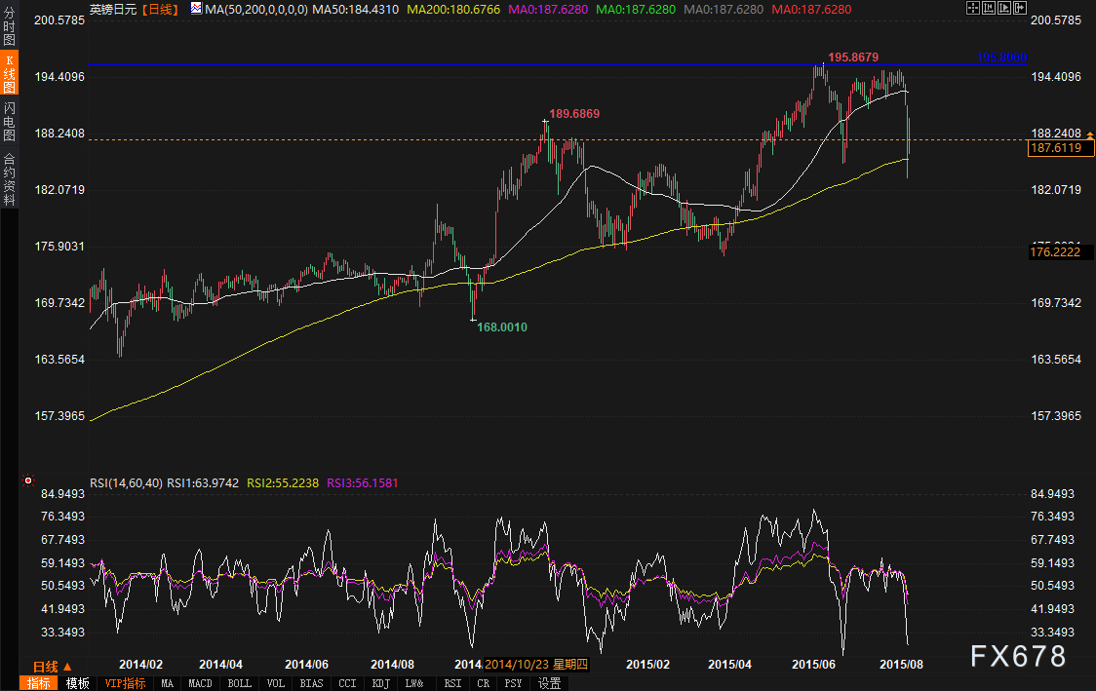Click the crosshair cursor icon

[974, 9]
